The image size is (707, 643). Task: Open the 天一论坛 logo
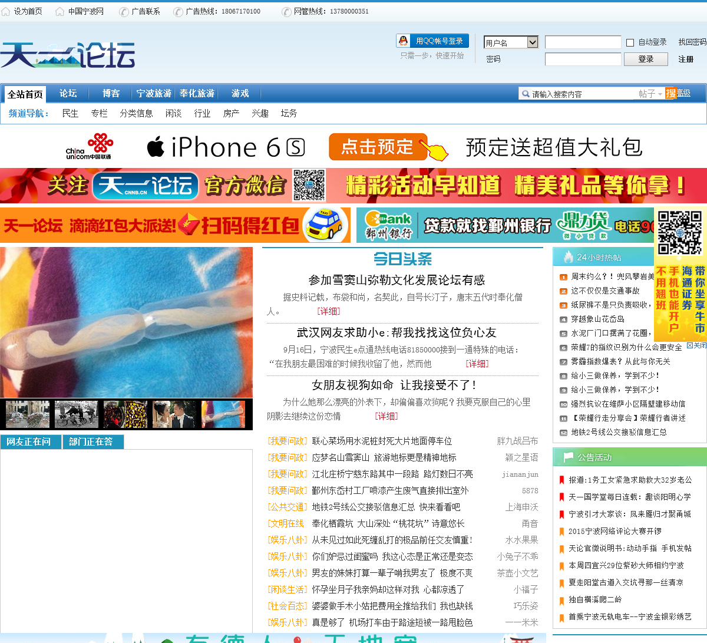[68, 55]
